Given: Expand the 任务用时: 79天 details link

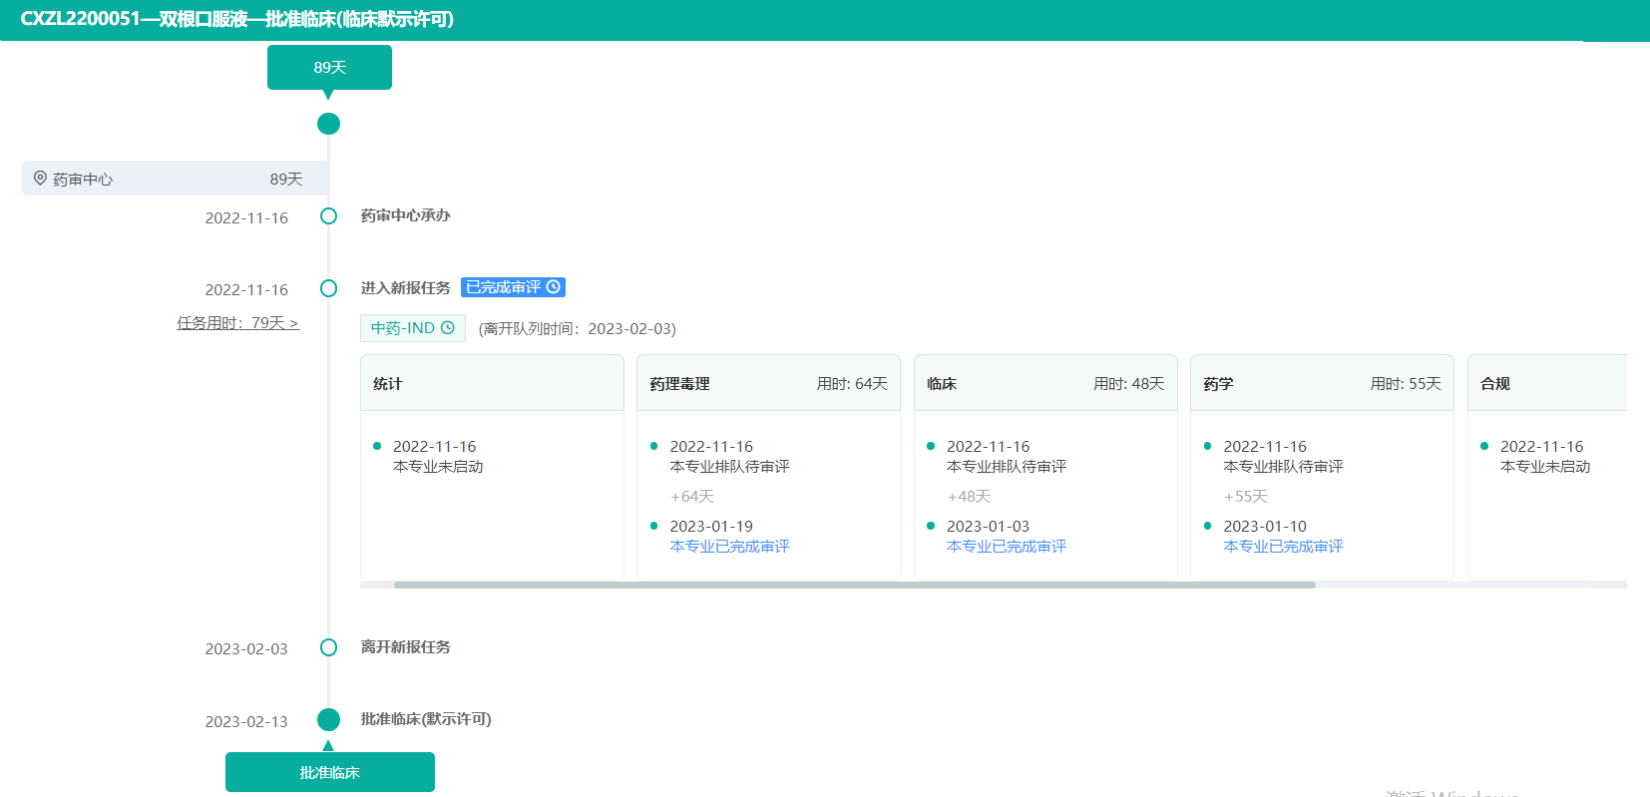Looking at the screenshot, I should pyautogui.click(x=237, y=323).
